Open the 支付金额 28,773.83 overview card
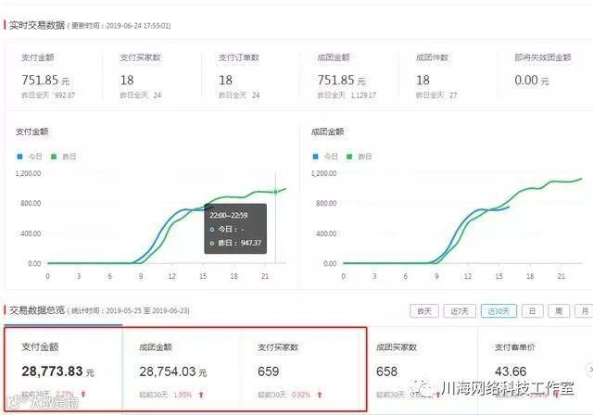The height and width of the screenshot is (415, 593). pos(63,369)
